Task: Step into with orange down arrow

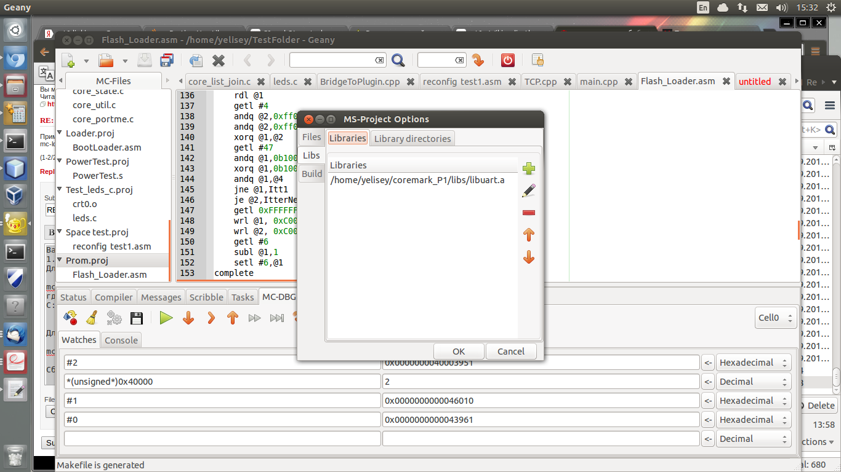Action: [x=188, y=318]
